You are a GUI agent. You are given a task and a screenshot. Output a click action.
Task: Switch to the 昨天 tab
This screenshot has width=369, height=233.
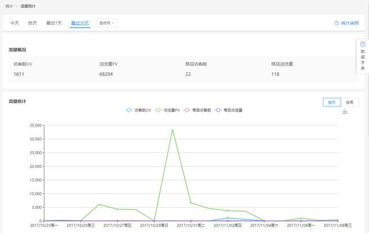click(x=33, y=23)
